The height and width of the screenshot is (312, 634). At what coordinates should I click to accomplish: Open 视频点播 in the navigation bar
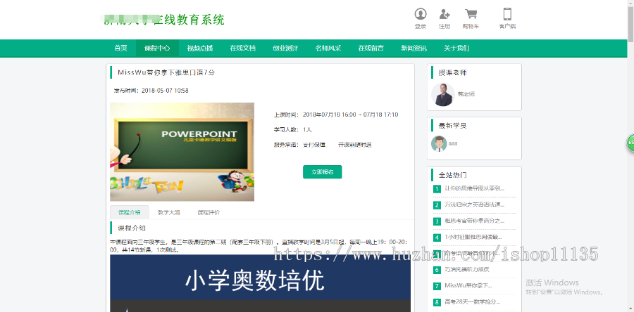(x=199, y=48)
